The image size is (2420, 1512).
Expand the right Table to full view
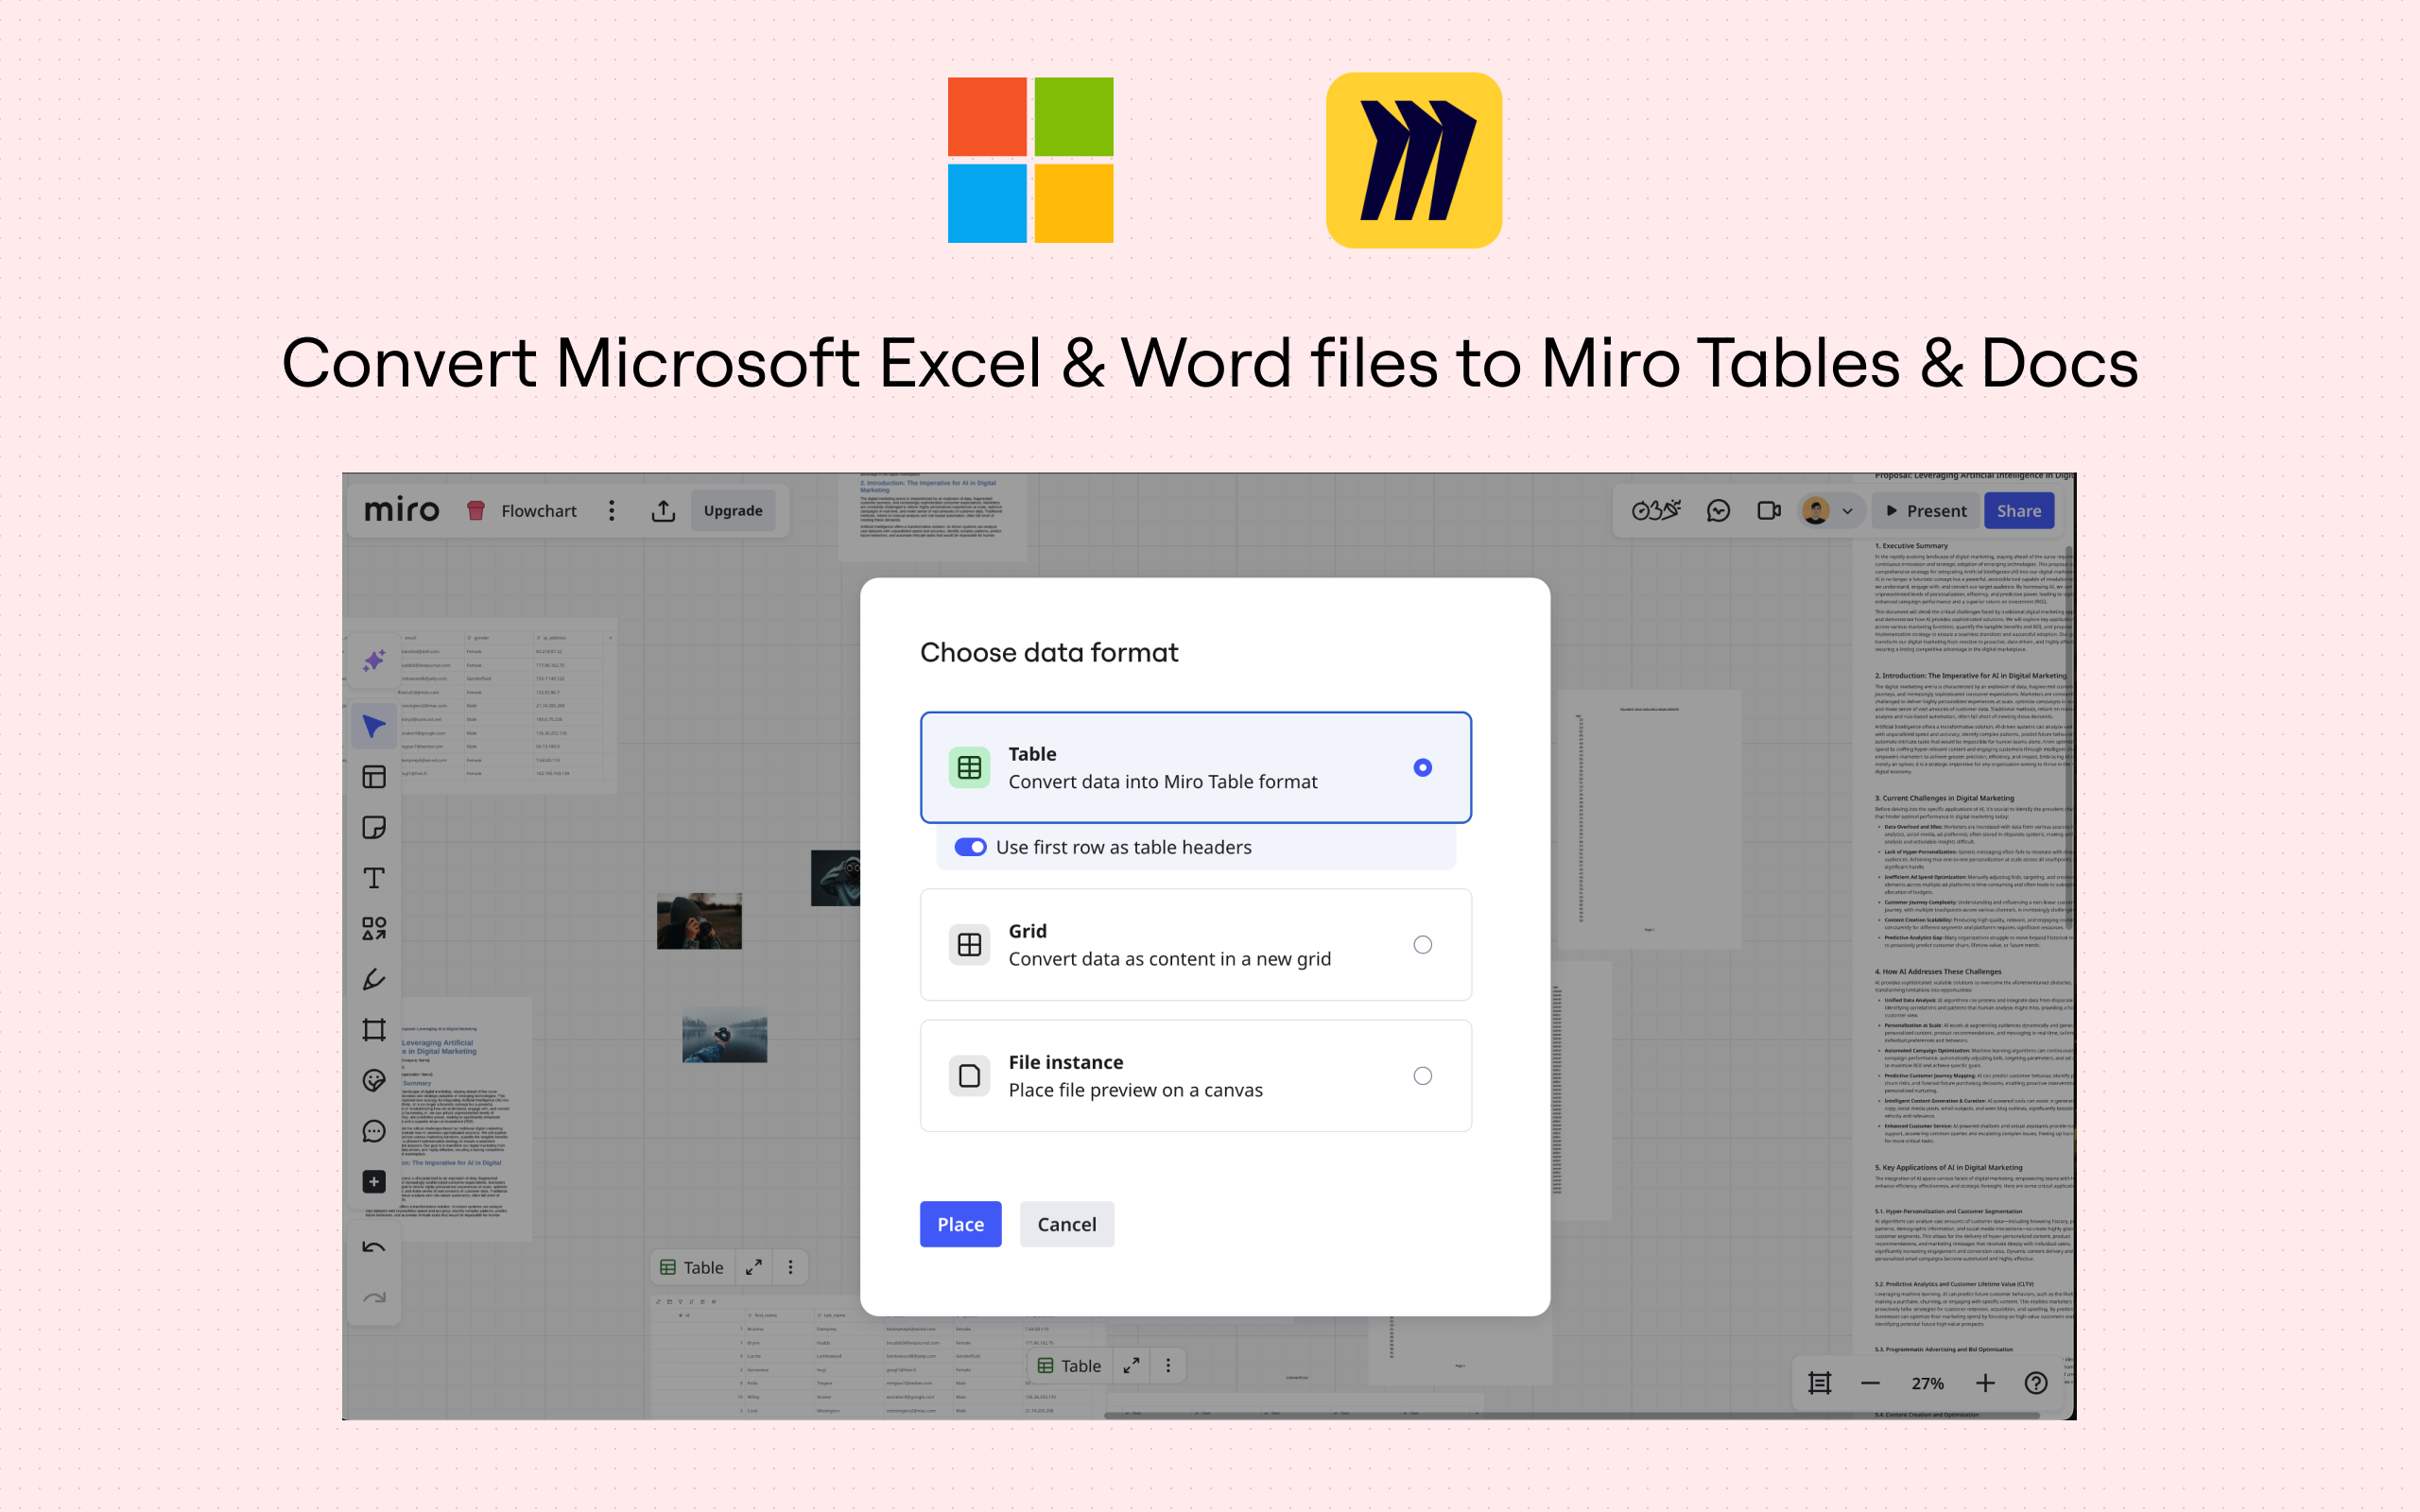[1131, 1365]
